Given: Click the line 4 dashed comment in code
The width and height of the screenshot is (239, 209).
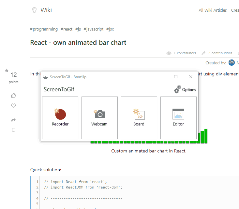Looking at the screenshot, I should click(83, 198).
